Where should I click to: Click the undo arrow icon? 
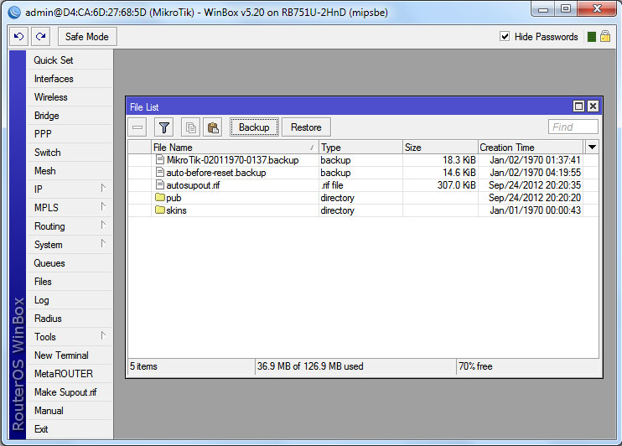coord(19,37)
